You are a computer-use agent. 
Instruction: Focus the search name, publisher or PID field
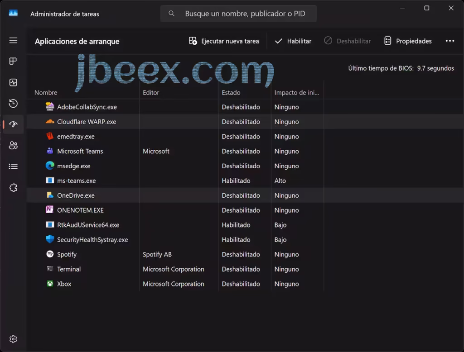pos(238,13)
